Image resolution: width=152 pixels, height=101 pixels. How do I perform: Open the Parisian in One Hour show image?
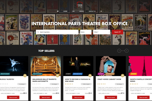78,66
